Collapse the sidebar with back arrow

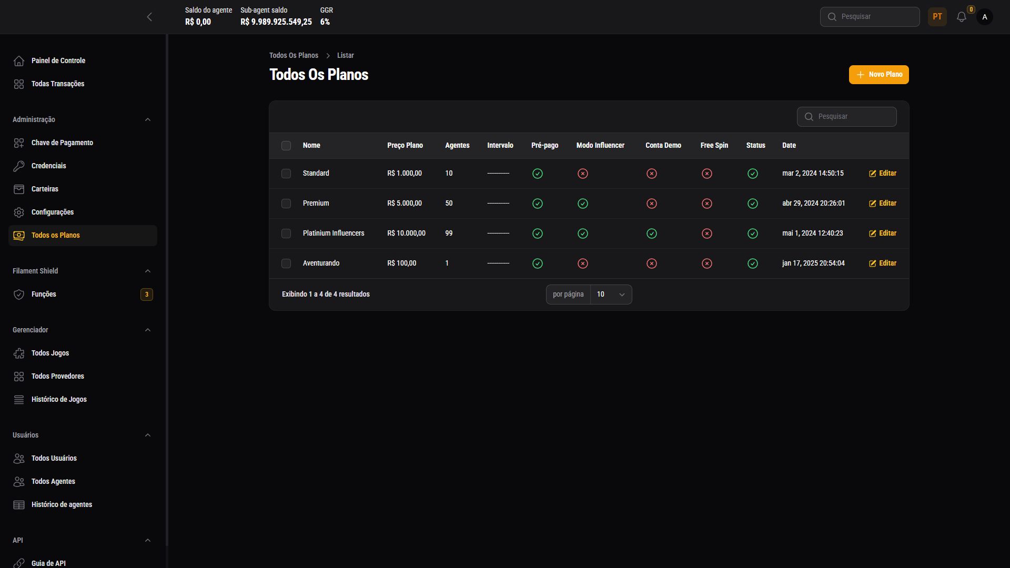point(149,17)
